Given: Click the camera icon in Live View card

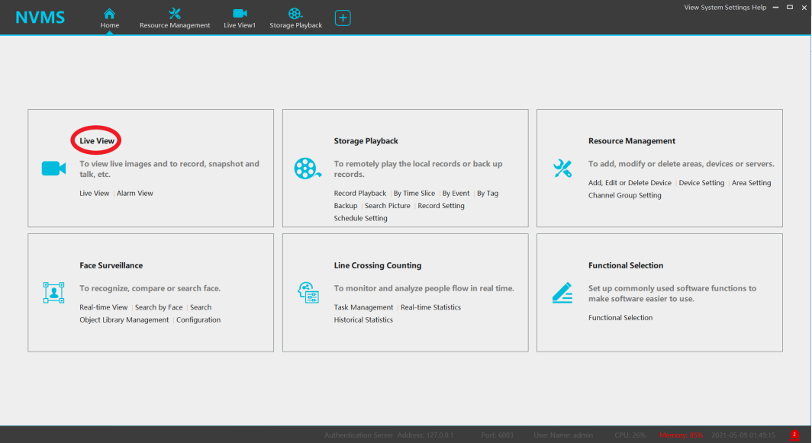Looking at the screenshot, I should point(53,169).
